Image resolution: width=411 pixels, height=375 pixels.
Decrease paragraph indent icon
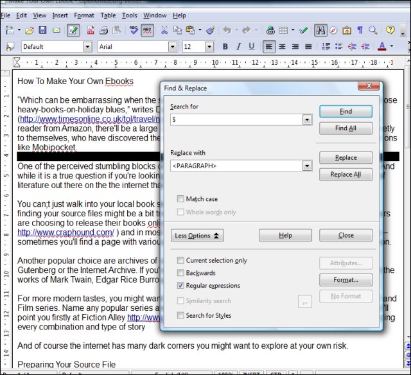352,47
